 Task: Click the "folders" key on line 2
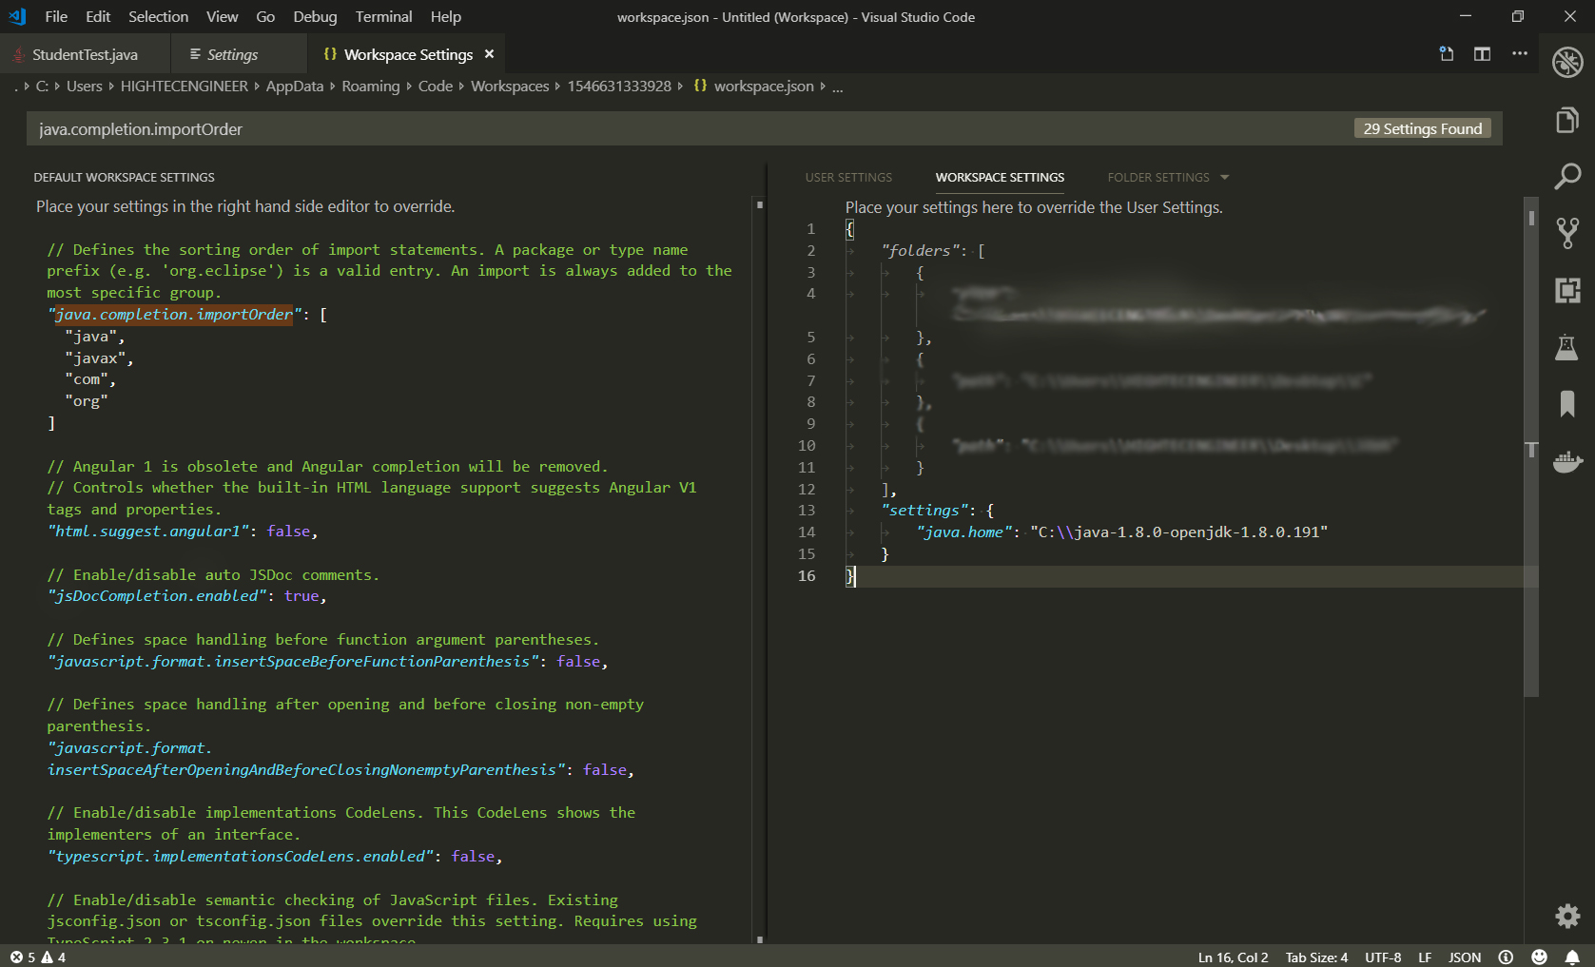920,250
